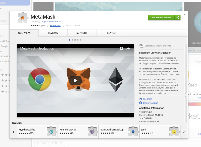Click the description text scrollbar
201x147 pixels.
pyautogui.click(x=185, y=69)
